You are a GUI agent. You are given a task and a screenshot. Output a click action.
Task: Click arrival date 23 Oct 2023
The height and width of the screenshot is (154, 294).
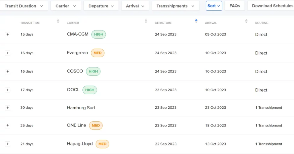215,108
